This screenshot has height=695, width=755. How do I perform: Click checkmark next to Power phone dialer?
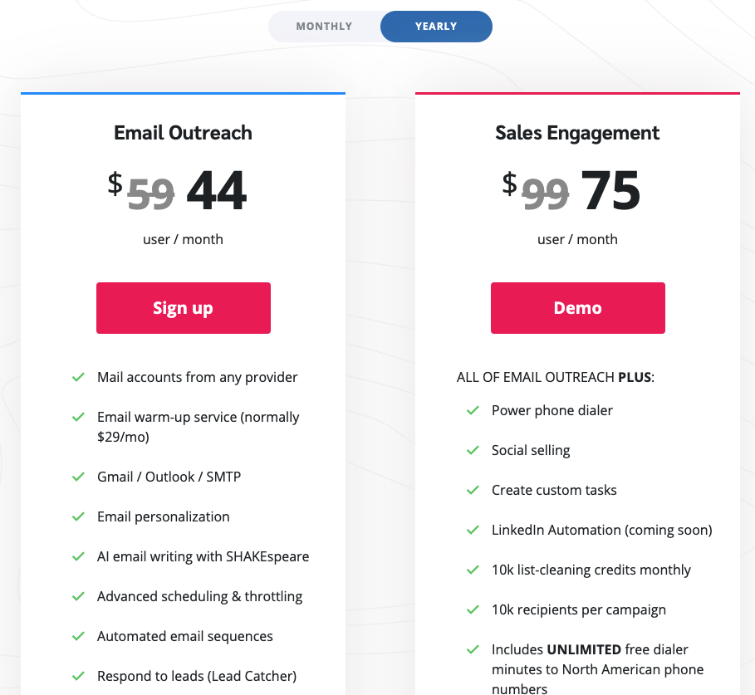point(473,411)
